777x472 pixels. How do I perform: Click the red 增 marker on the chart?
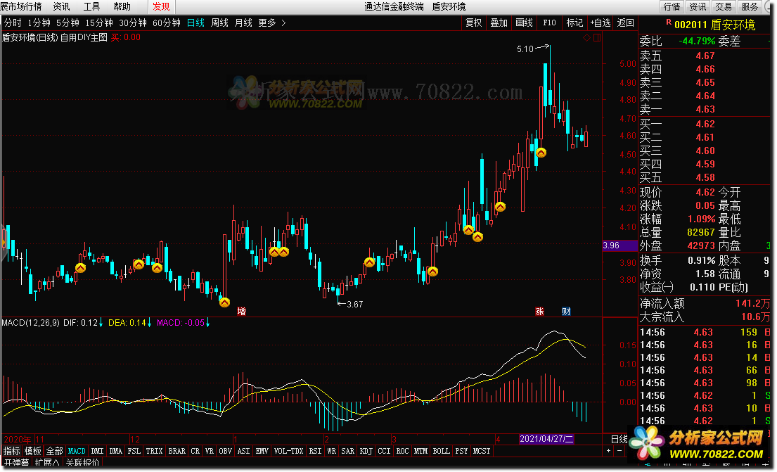tap(241, 312)
